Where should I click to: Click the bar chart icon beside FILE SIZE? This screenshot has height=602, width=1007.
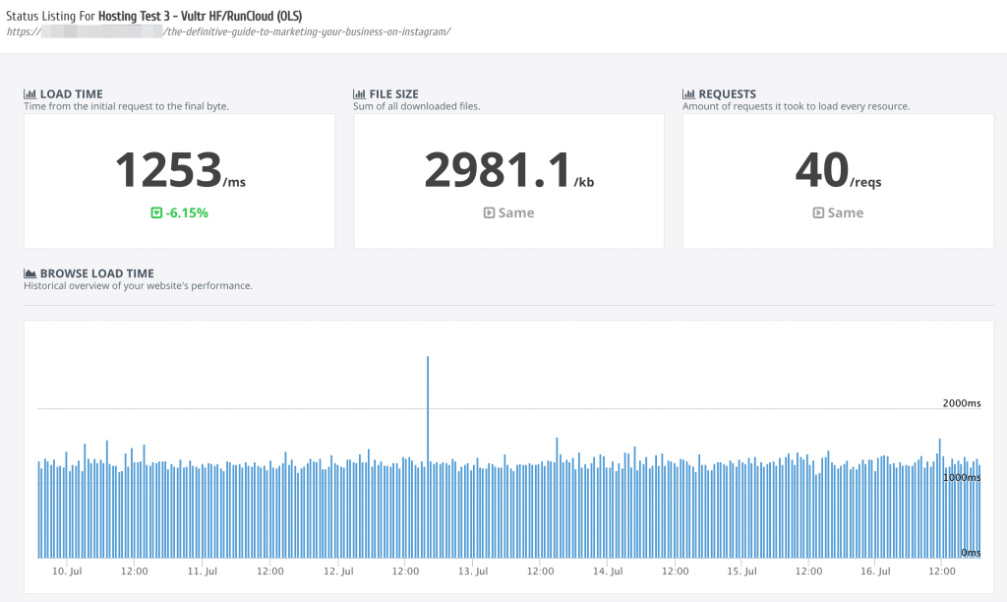(x=359, y=94)
